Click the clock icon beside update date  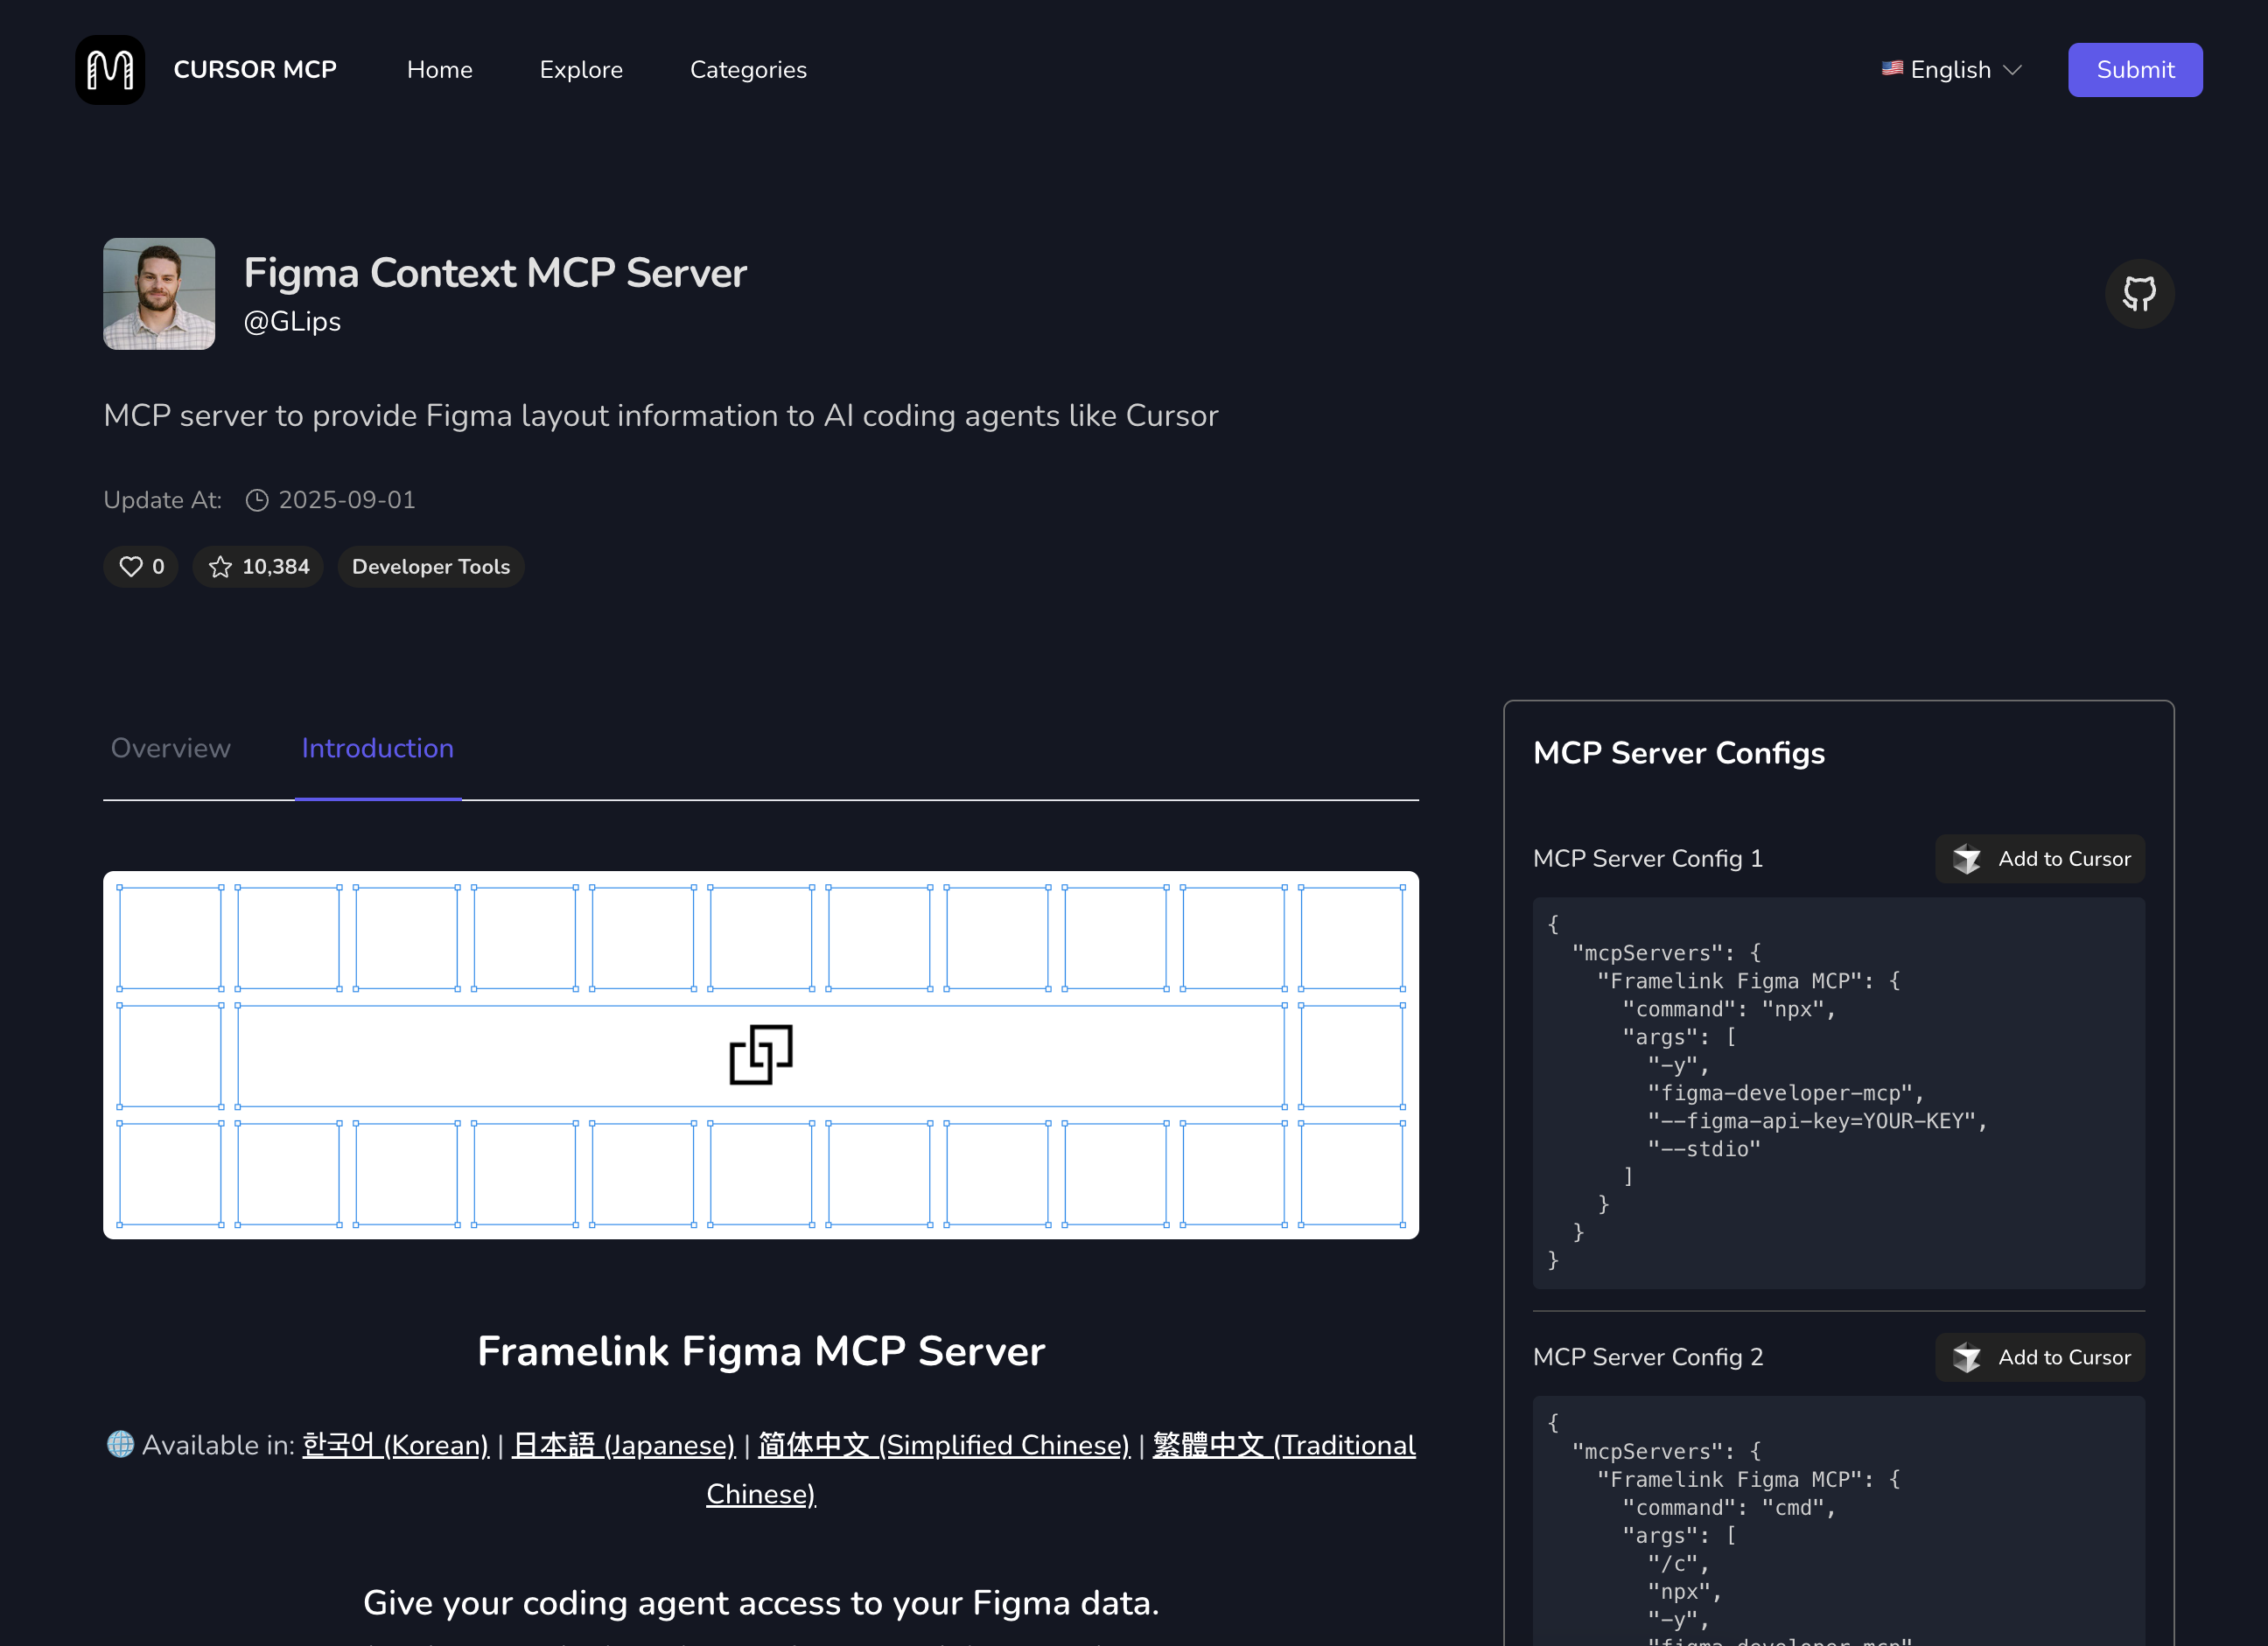[257, 499]
